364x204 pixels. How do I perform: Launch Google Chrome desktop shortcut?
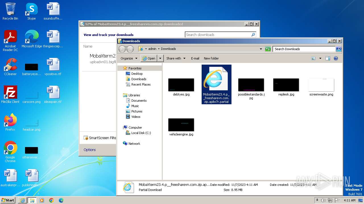10,152
